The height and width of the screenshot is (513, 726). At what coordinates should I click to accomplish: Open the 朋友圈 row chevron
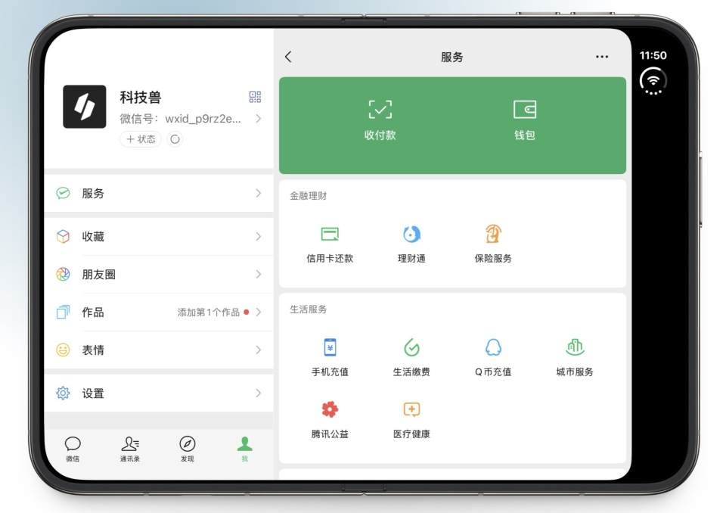coord(259,275)
